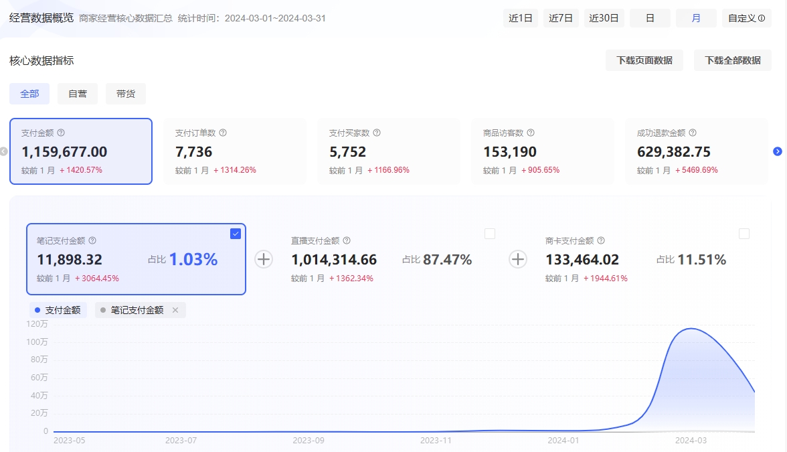
Task: Click help icon beside 商品访客数
Action: click(x=531, y=133)
